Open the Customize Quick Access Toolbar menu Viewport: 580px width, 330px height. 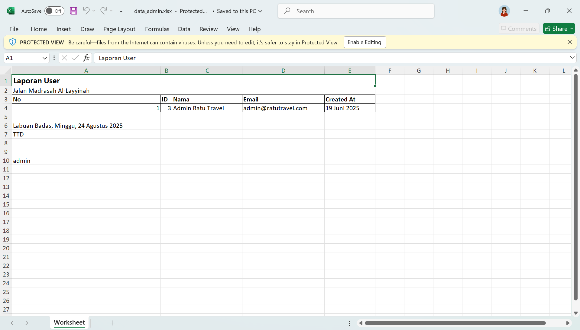[121, 11]
